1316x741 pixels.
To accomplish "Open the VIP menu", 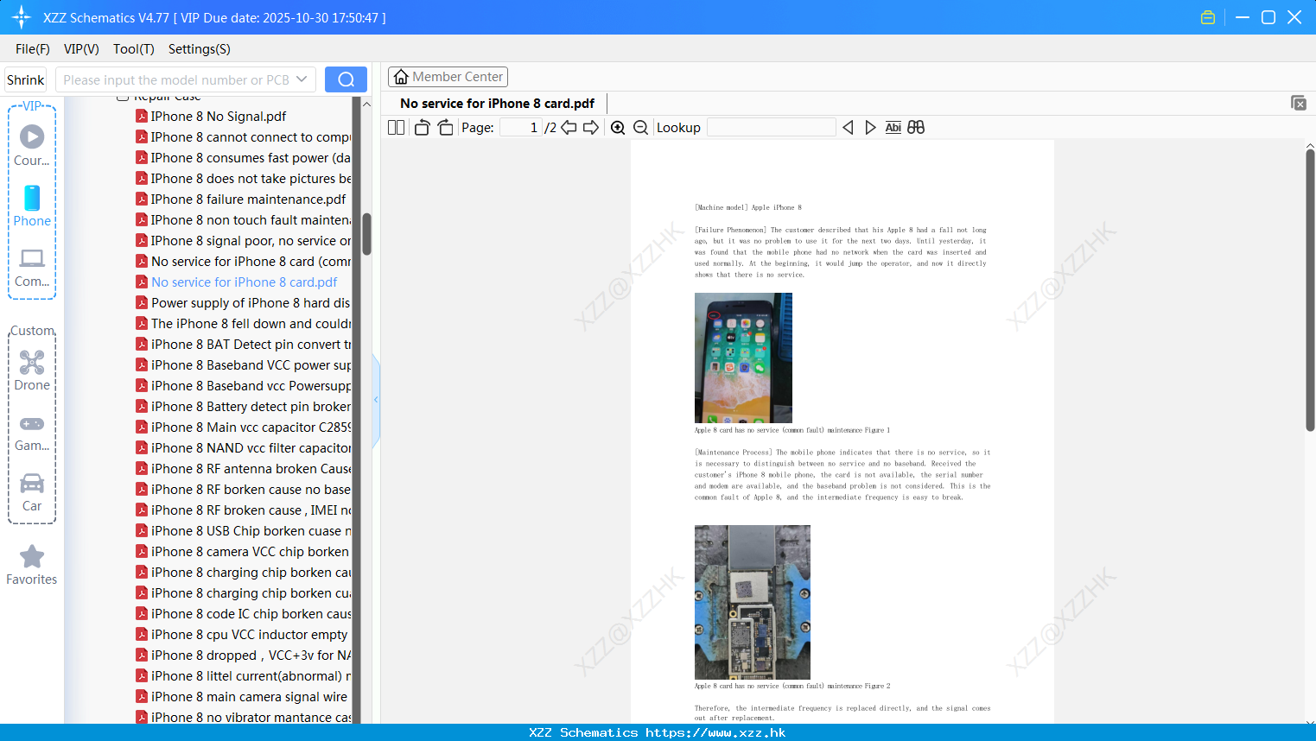I will [x=81, y=49].
